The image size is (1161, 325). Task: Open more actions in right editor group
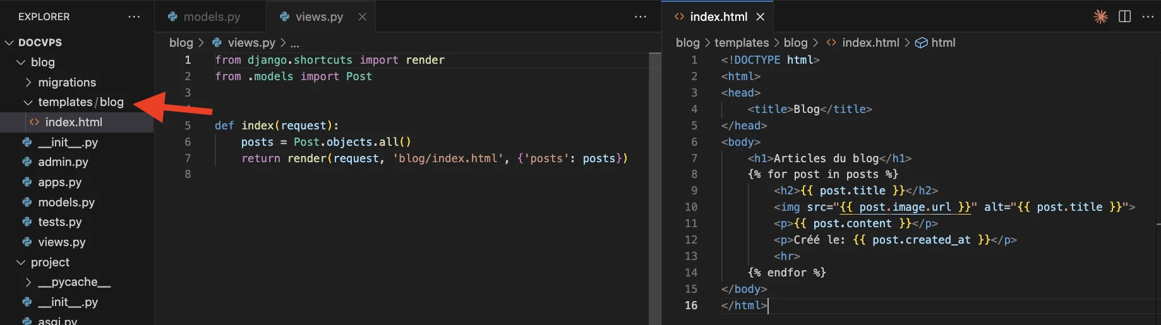pos(1148,17)
